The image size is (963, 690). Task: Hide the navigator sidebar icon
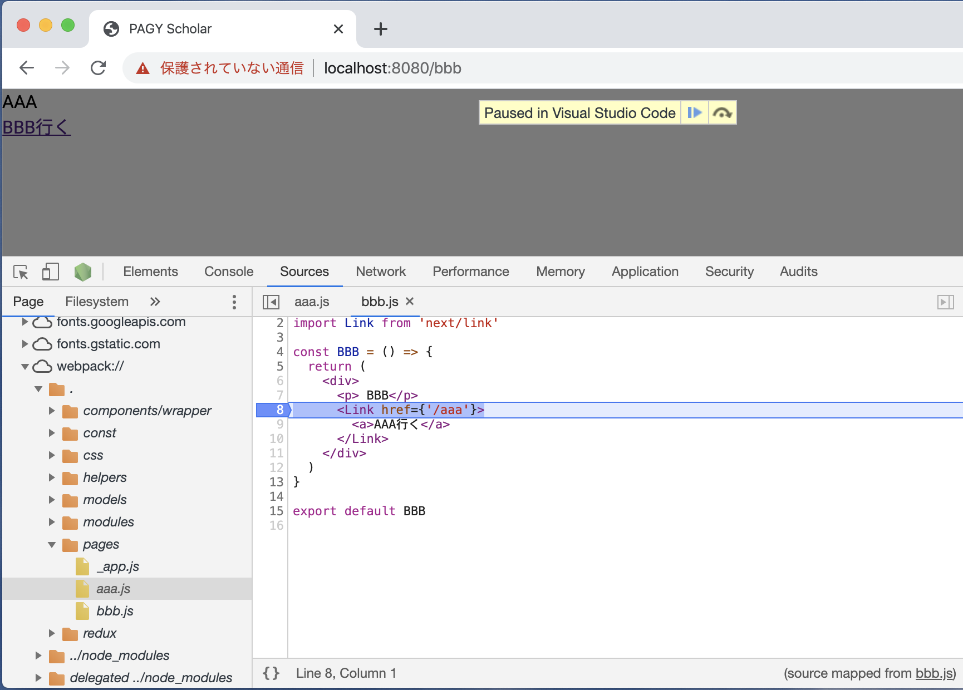[x=271, y=302]
